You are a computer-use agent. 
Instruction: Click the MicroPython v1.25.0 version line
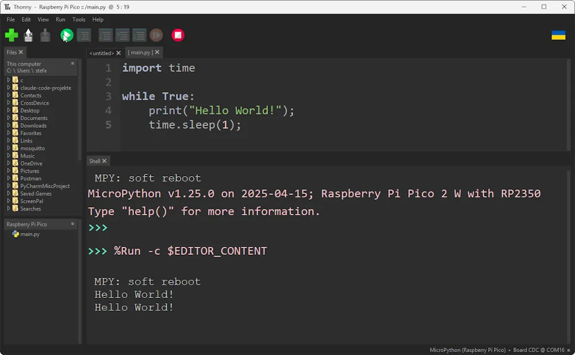tap(315, 194)
